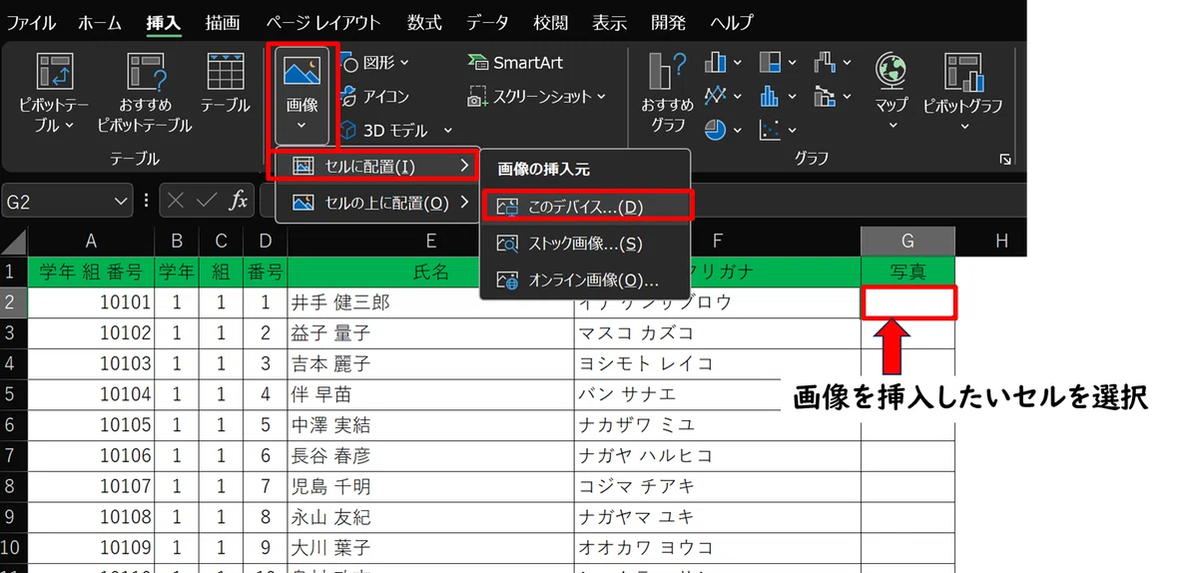1198x573 pixels.
Task: Insert a column or bar chart
Action: [x=716, y=63]
